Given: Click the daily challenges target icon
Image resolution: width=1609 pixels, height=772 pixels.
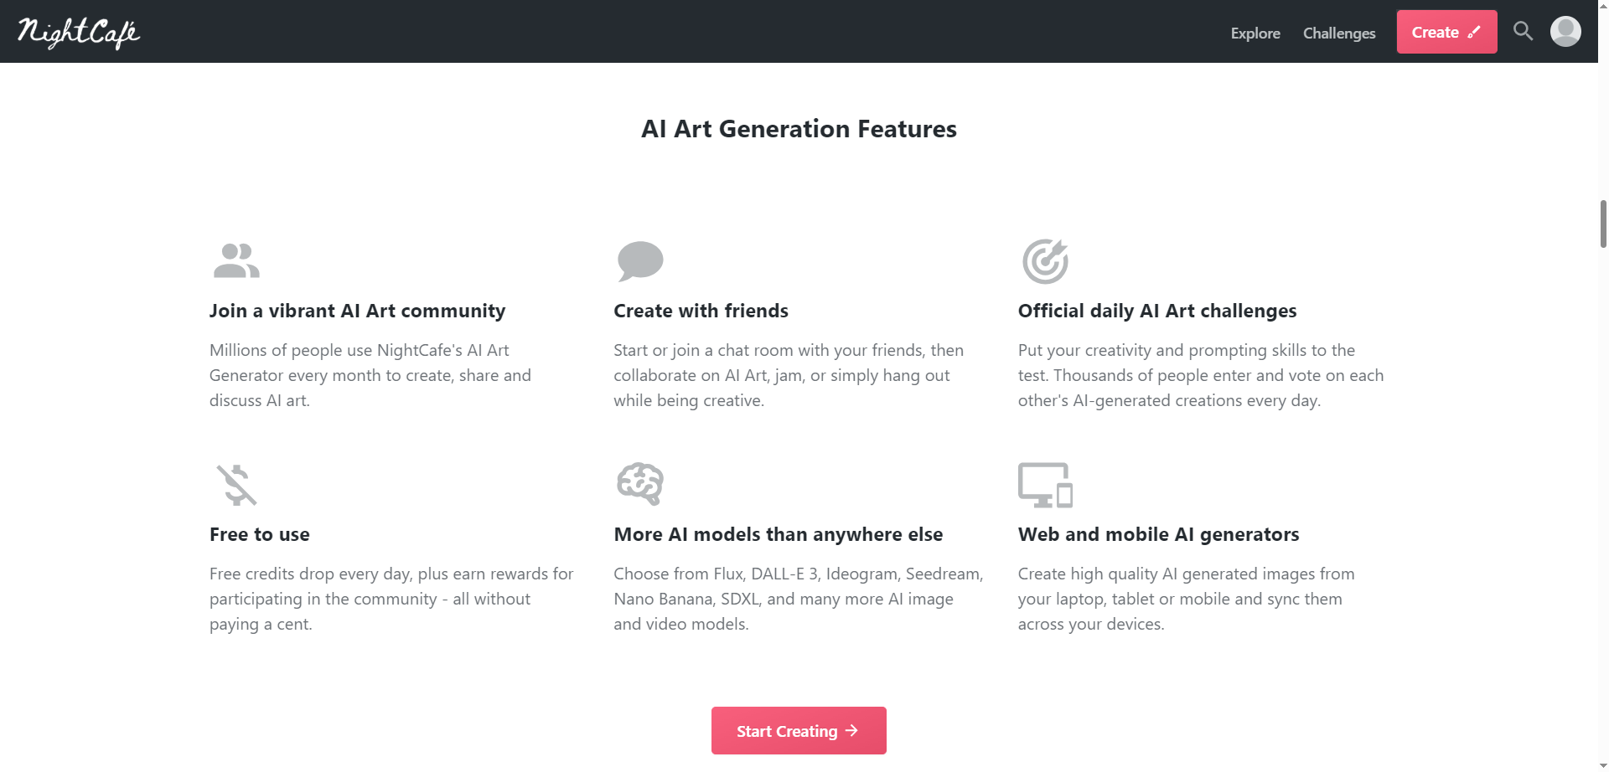Looking at the screenshot, I should click(1045, 261).
